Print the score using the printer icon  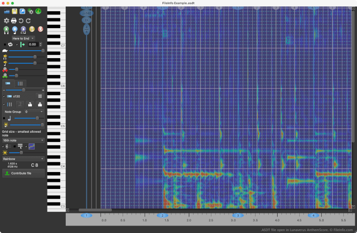click(14, 21)
